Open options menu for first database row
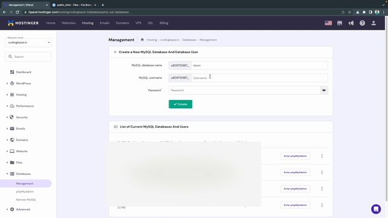This screenshot has height=218, width=388. click(322, 156)
